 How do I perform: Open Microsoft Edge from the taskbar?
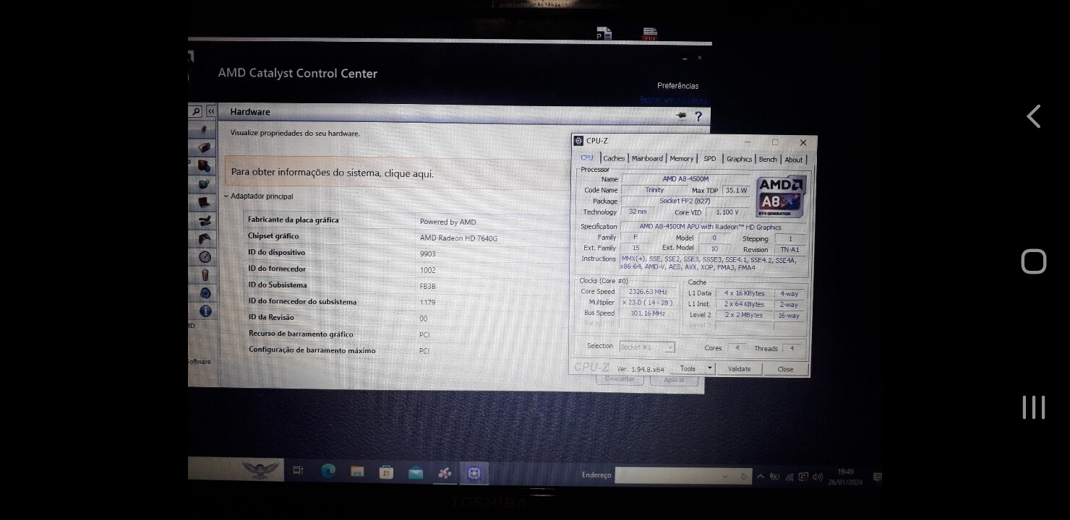click(x=328, y=472)
